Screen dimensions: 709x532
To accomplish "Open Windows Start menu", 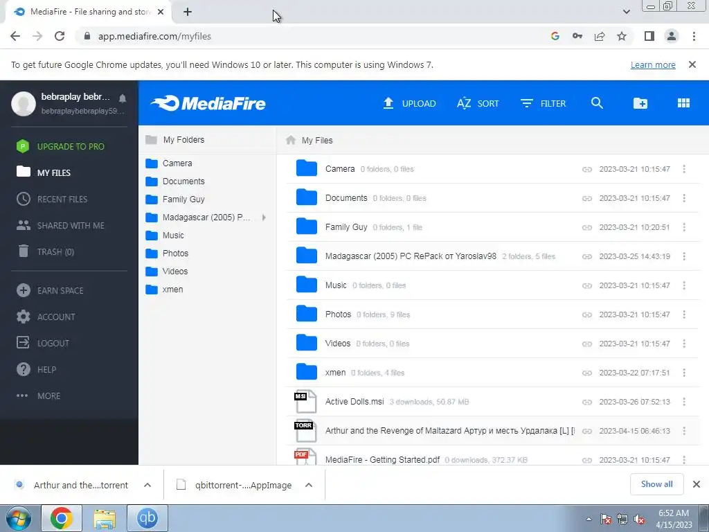I will [19, 518].
